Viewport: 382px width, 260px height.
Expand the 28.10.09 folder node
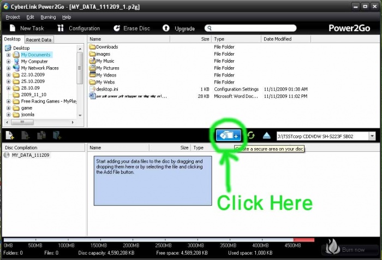point(8,88)
